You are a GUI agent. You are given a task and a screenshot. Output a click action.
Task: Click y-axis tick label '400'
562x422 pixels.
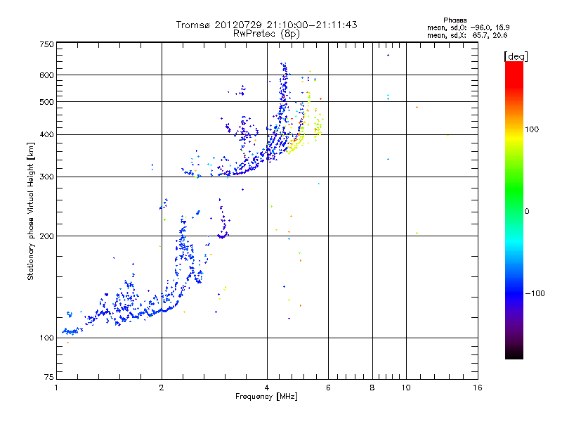46,134
